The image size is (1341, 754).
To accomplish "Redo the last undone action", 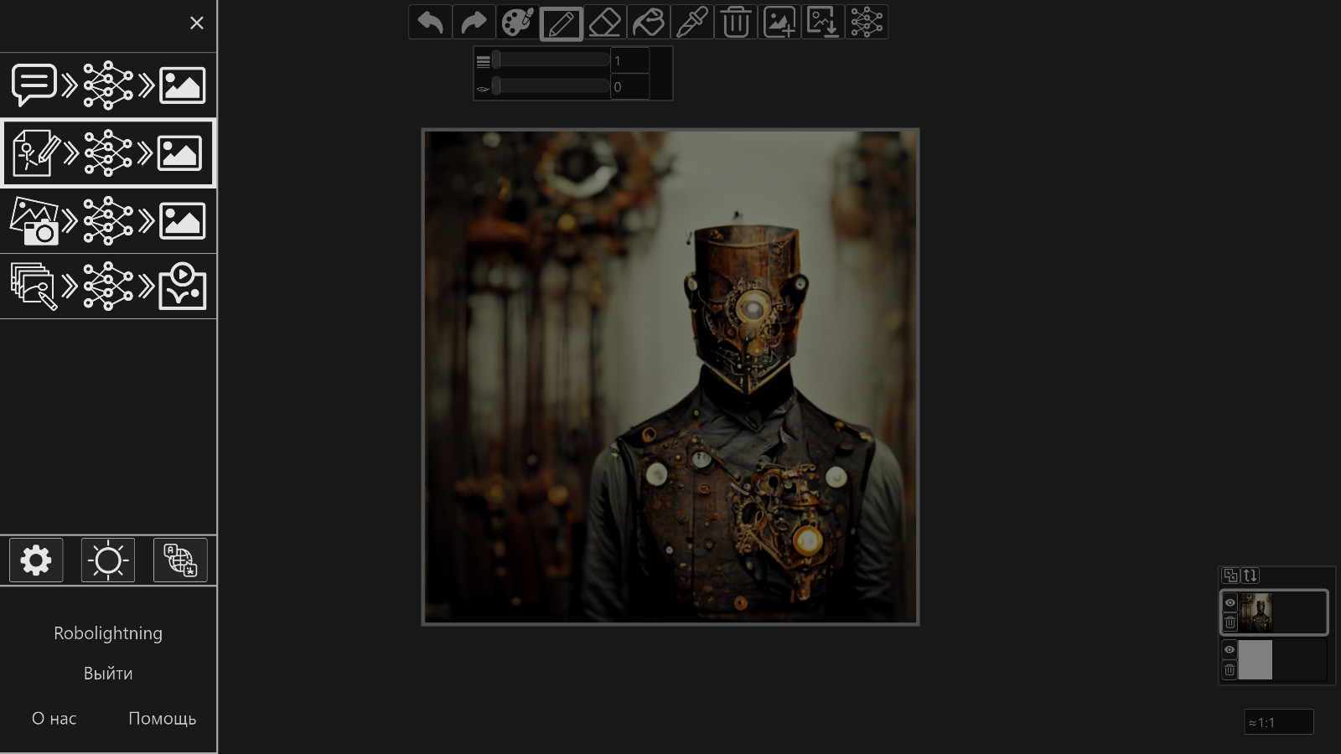I will point(474,22).
